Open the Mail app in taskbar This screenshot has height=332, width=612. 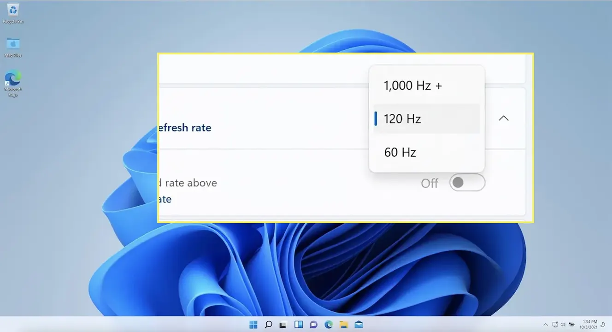coord(358,324)
